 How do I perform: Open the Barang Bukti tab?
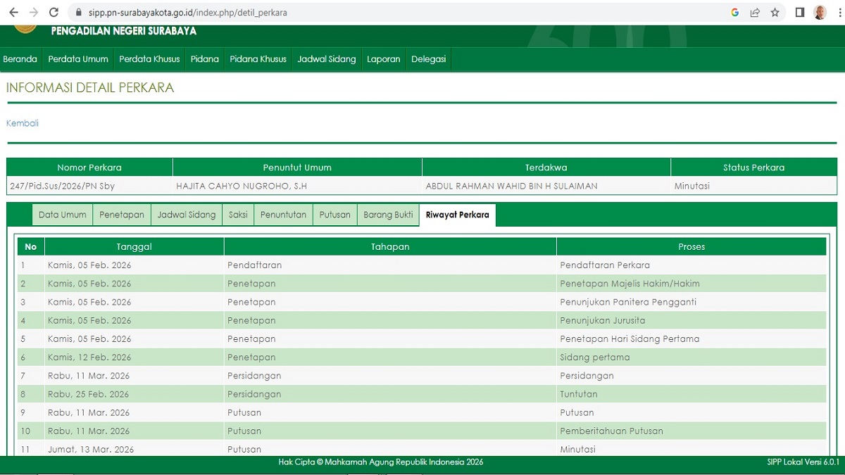pos(388,215)
